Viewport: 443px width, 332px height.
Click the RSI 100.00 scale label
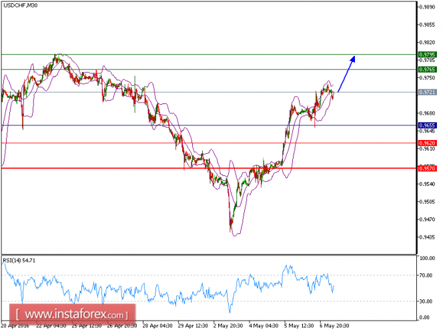427,258
